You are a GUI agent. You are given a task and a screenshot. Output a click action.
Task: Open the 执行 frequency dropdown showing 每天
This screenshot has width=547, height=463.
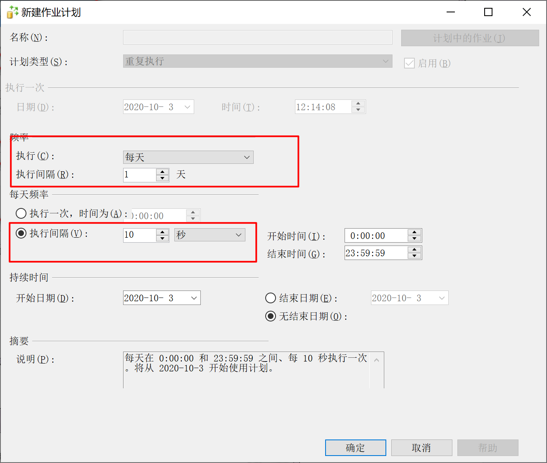click(x=188, y=157)
